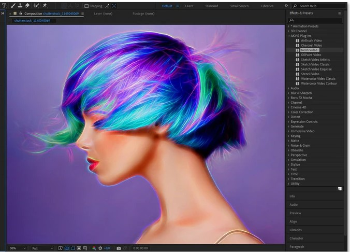
Task: Open the Full resolution dropdown
Action: click(42, 248)
